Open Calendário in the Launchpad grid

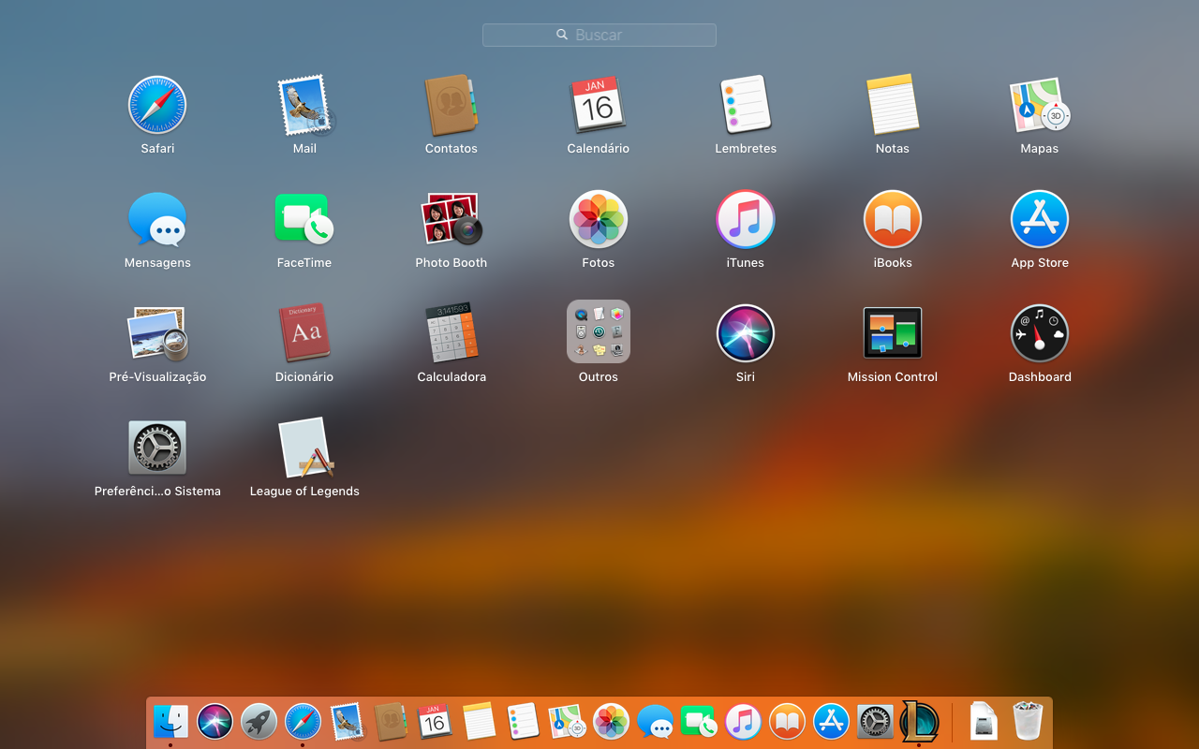coord(599,105)
